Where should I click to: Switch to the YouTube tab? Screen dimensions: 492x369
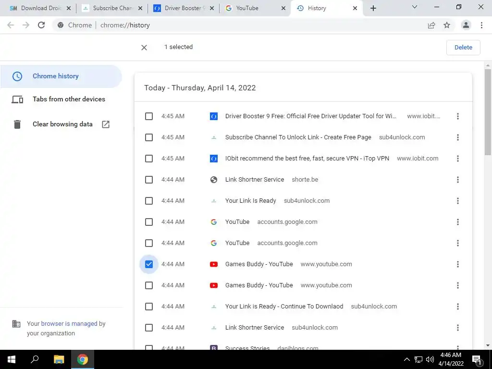point(255,8)
